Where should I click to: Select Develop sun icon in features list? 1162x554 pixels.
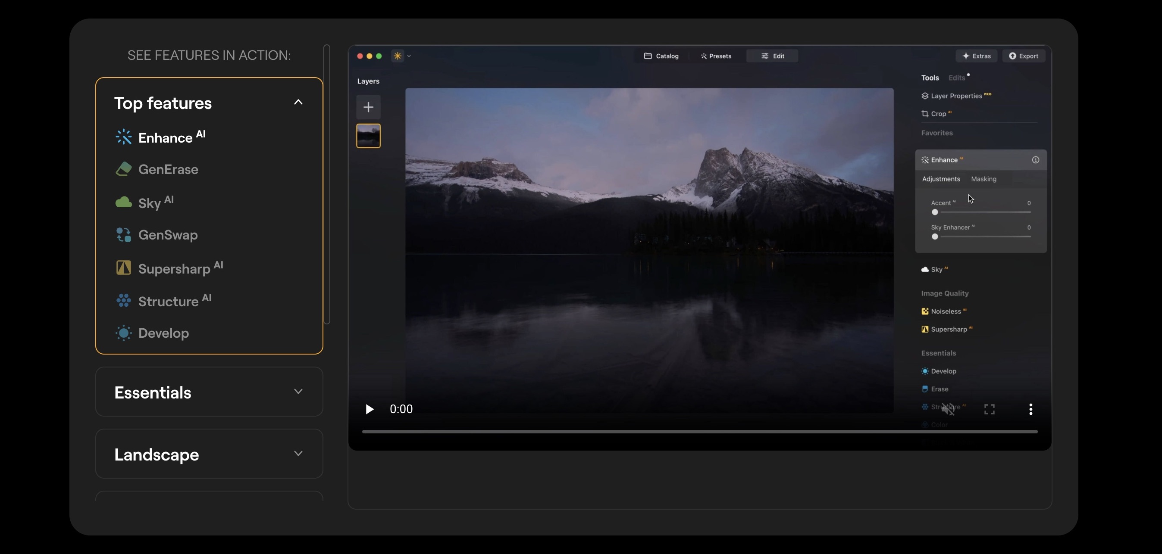[124, 333]
